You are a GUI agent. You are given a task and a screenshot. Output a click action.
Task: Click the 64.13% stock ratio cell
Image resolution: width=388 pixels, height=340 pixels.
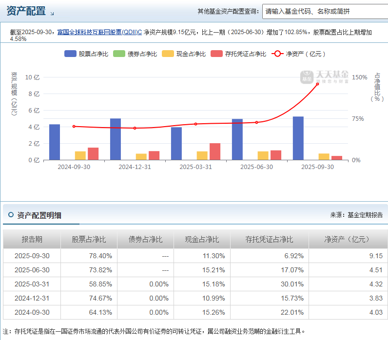tap(89, 312)
